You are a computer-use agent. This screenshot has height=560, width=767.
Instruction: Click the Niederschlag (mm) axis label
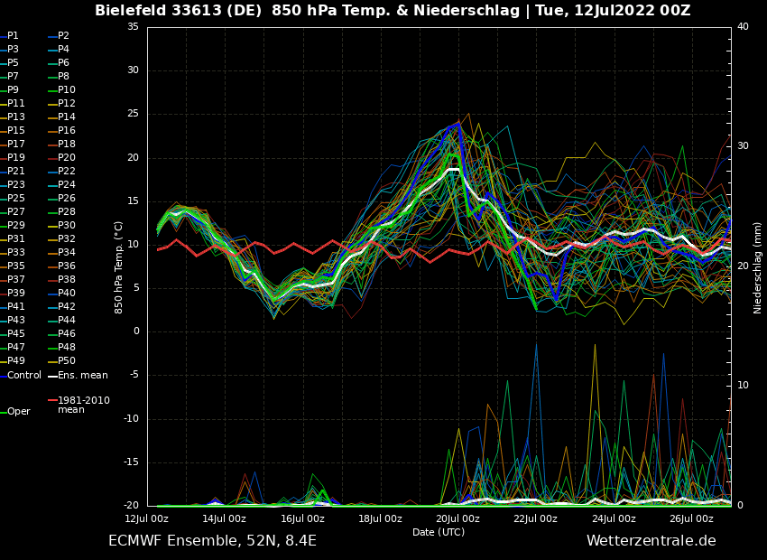coord(758,266)
